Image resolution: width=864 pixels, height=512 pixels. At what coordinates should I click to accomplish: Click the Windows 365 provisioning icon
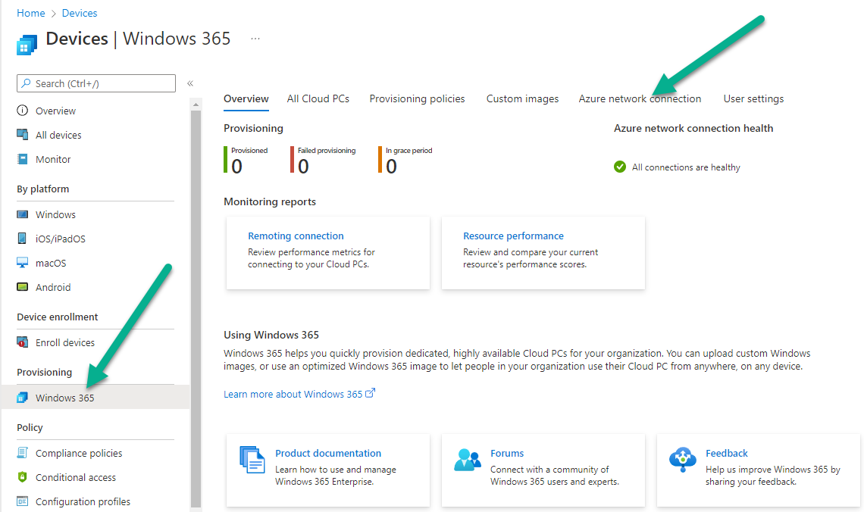pyautogui.click(x=22, y=398)
